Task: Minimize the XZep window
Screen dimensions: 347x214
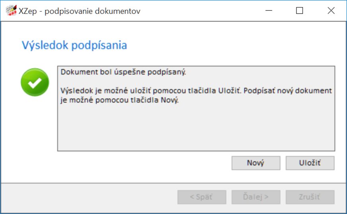Action: (x=269, y=11)
